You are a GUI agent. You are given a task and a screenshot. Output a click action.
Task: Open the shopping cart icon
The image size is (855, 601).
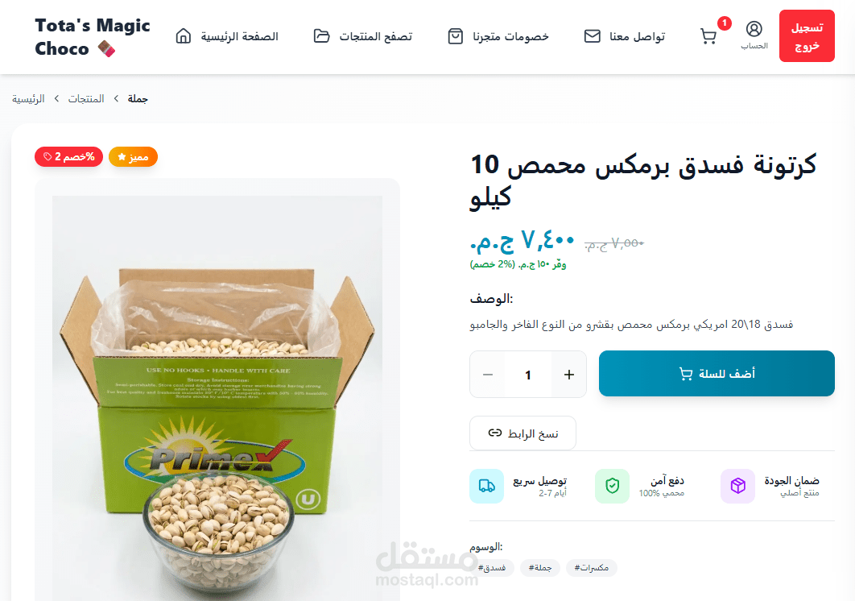click(x=708, y=36)
